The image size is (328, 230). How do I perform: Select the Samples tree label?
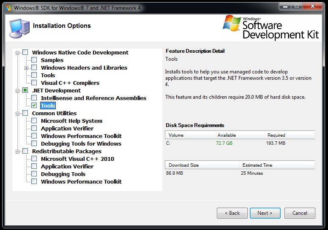coord(52,60)
